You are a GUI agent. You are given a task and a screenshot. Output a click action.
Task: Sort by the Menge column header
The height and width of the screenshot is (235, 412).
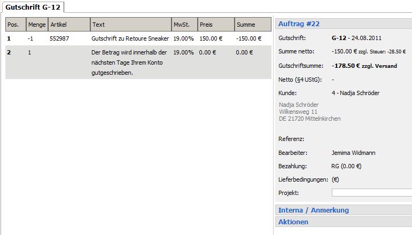click(37, 25)
